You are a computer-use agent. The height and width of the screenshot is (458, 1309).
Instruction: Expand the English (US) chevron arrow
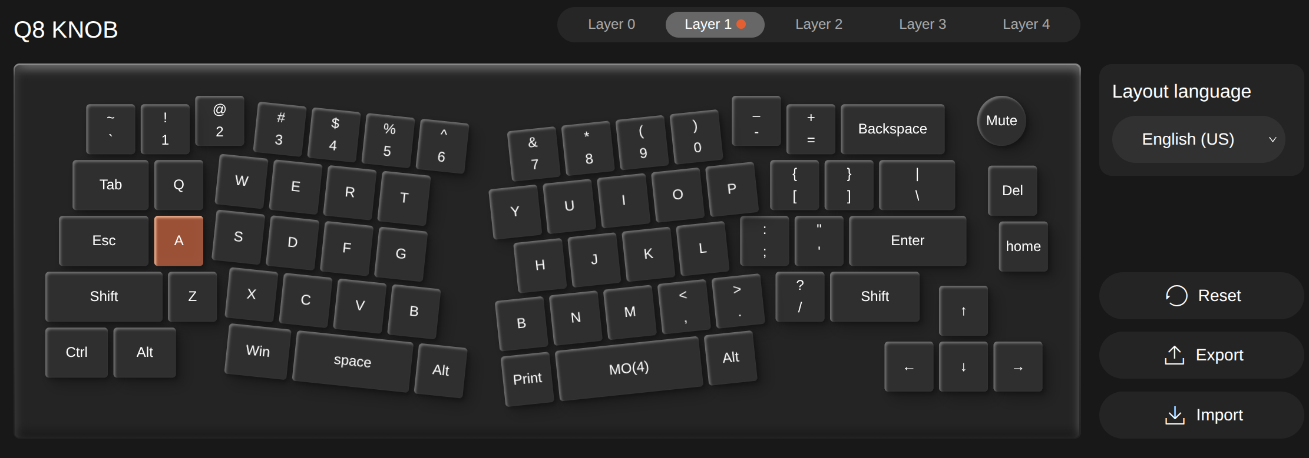1272,140
